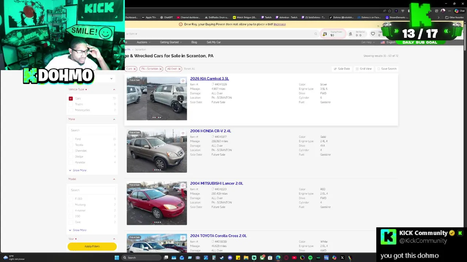Open the 2004 MITSUBISHI Lancer 2.0L listing
Image resolution: width=467 pixels, height=262 pixels.
pos(216,183)
